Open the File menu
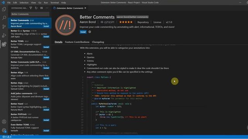This screenshot has height=139, width=248. point(9,3)
